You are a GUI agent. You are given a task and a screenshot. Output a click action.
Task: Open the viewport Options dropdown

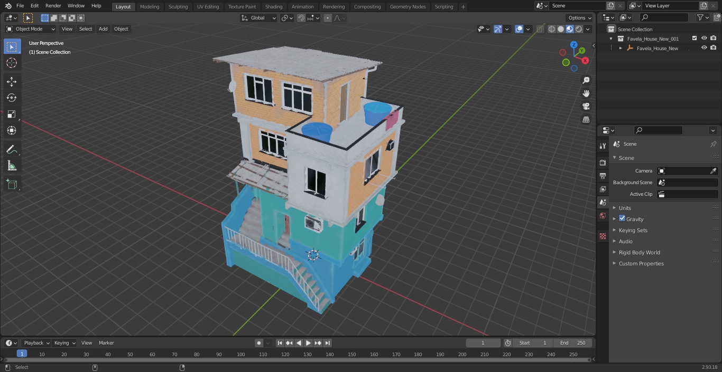580,18
